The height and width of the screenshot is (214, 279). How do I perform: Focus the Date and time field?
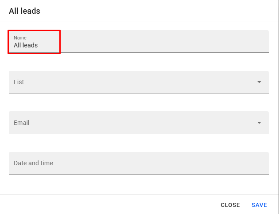(139, 163)
